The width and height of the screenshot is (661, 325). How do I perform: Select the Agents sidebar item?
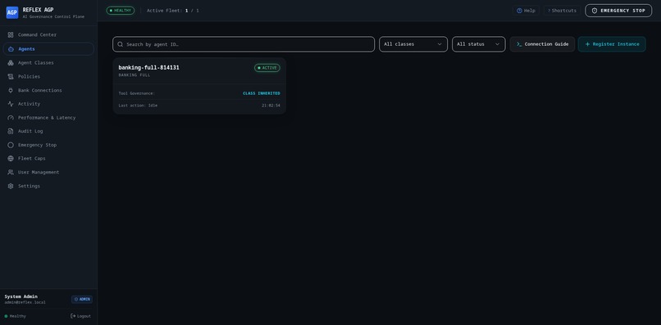[x=48, y=49]
